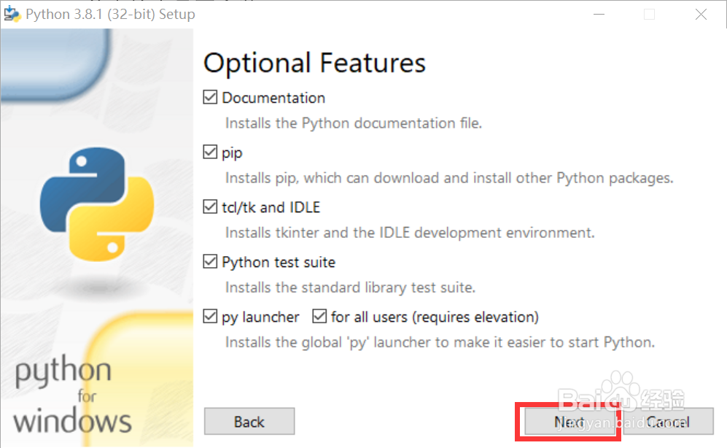Close the Python Setup window
The image size is (727, 448).
[701, 15]
